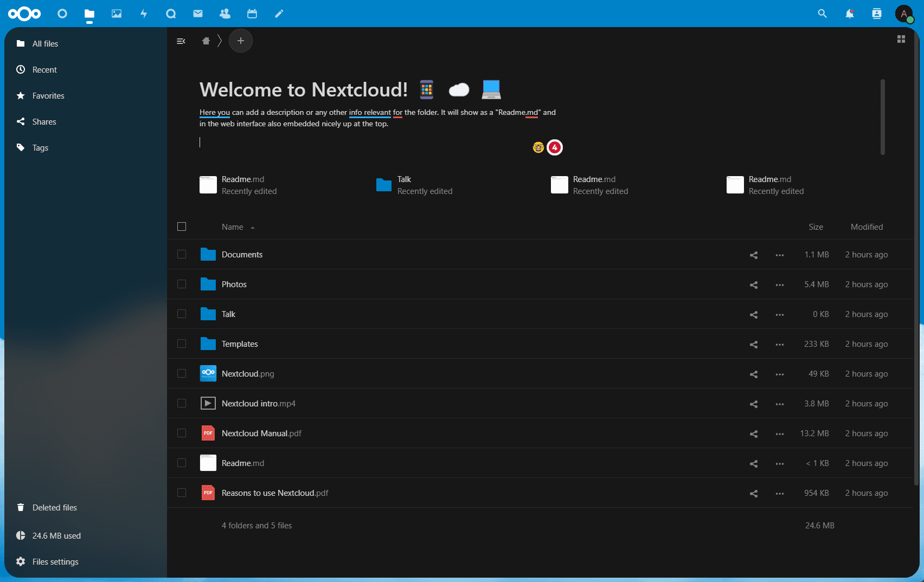Open the Calendar app icon
This screenshot has width=924, height=582.
pyautogui.click(x=252, y=14)
